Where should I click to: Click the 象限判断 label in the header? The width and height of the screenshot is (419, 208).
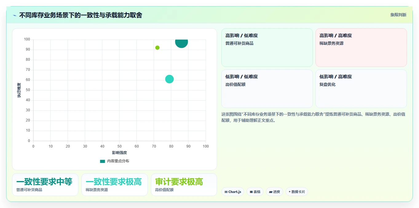[398, 15]
